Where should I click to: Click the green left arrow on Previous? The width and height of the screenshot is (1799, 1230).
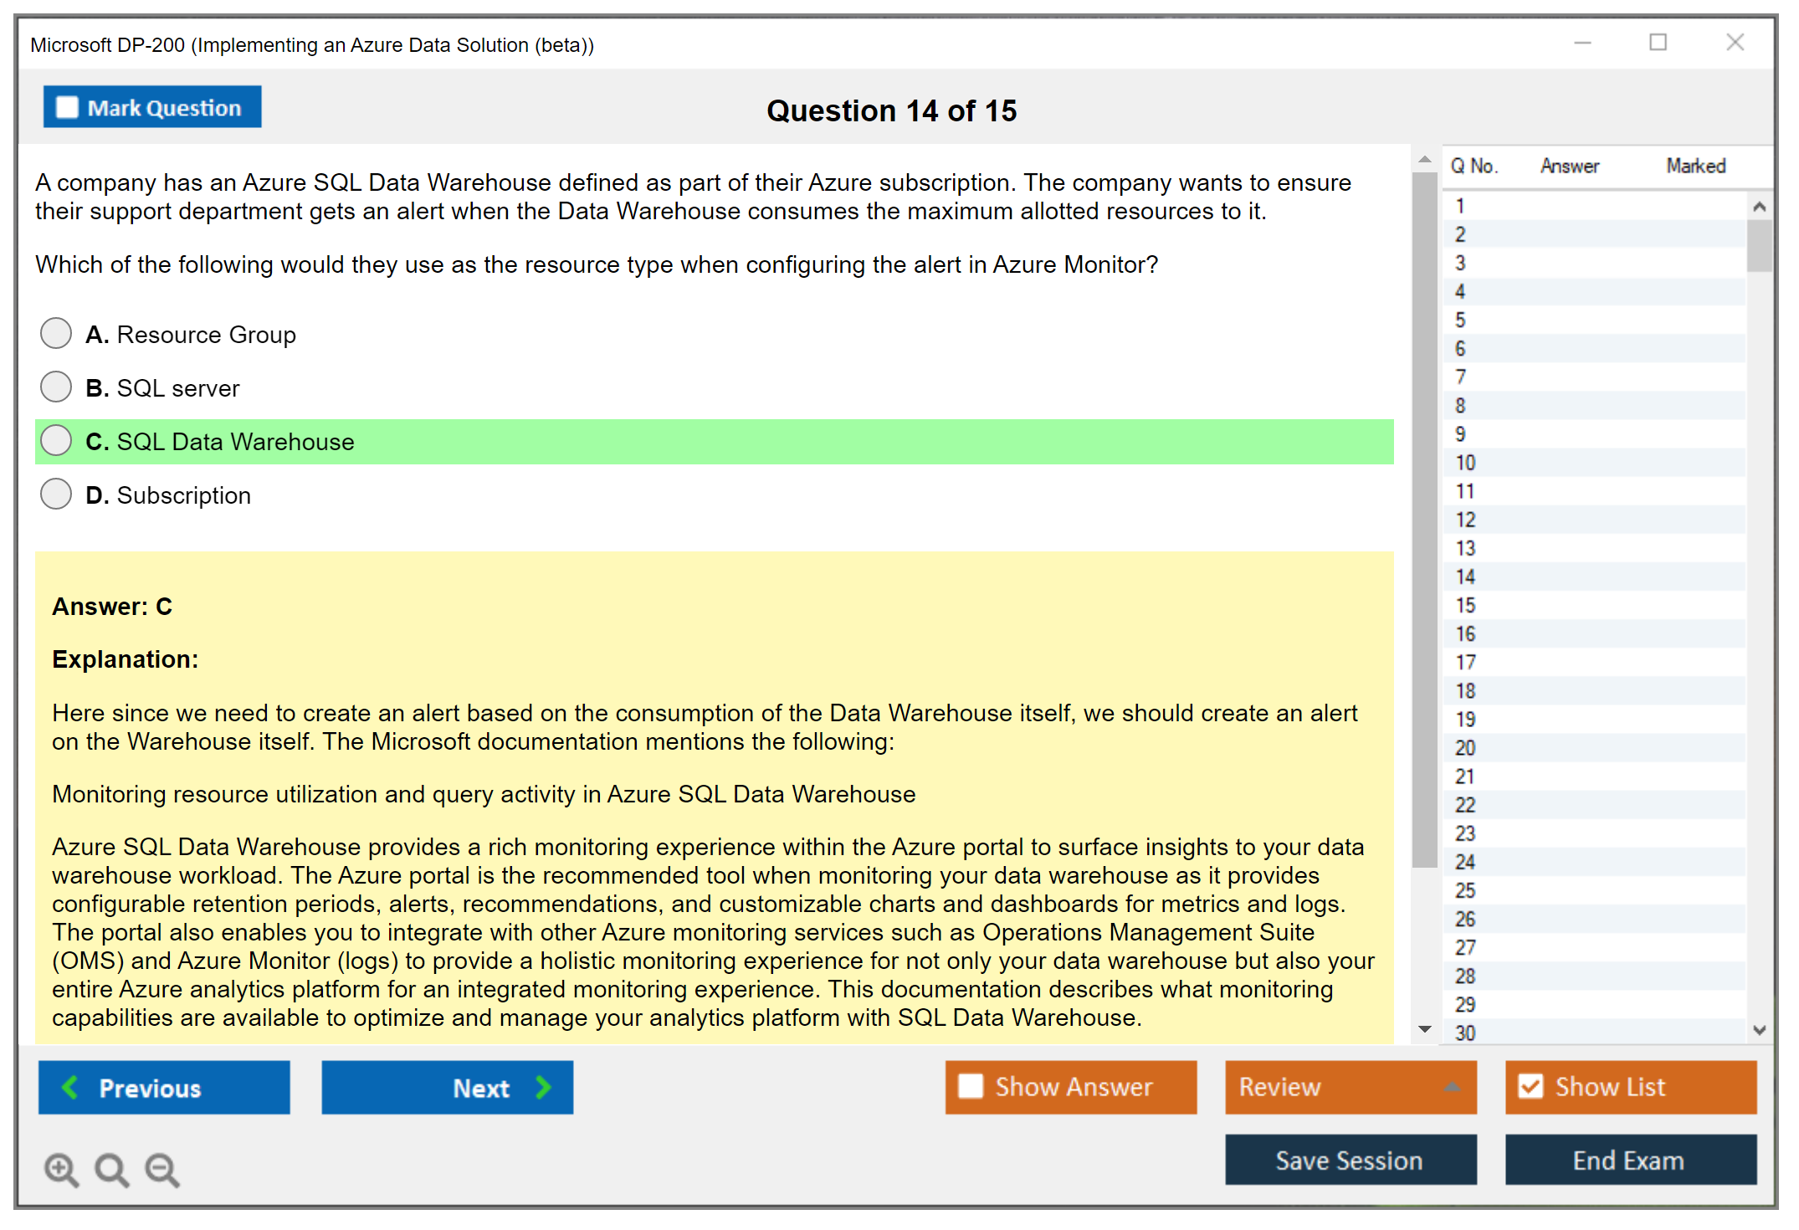click(71, 1088)
